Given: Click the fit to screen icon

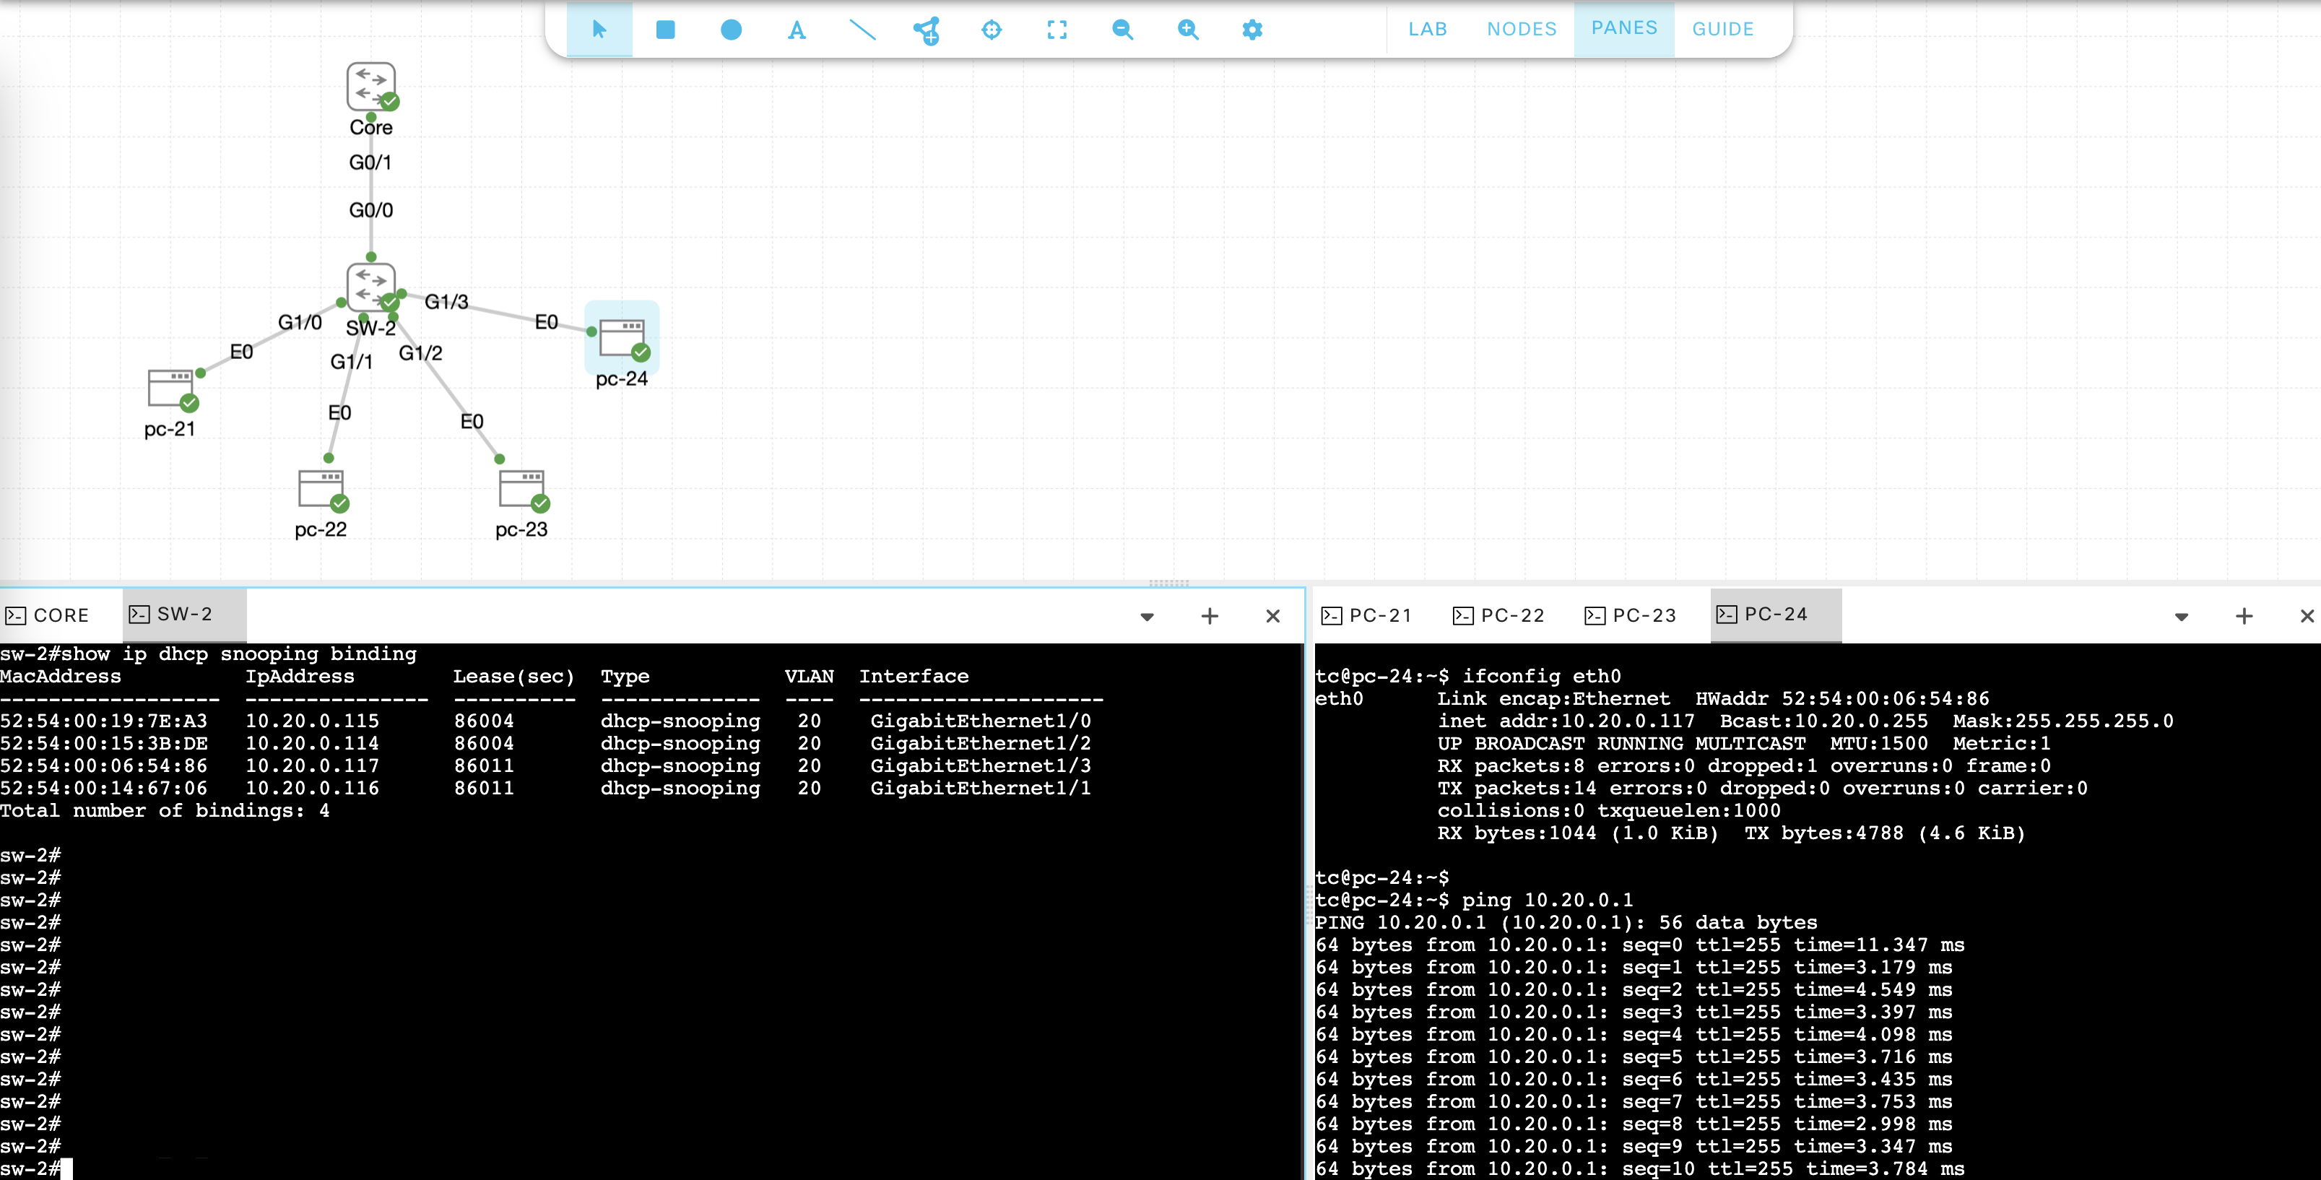Looking at the screenshot, I should (x=1057, y=30).
